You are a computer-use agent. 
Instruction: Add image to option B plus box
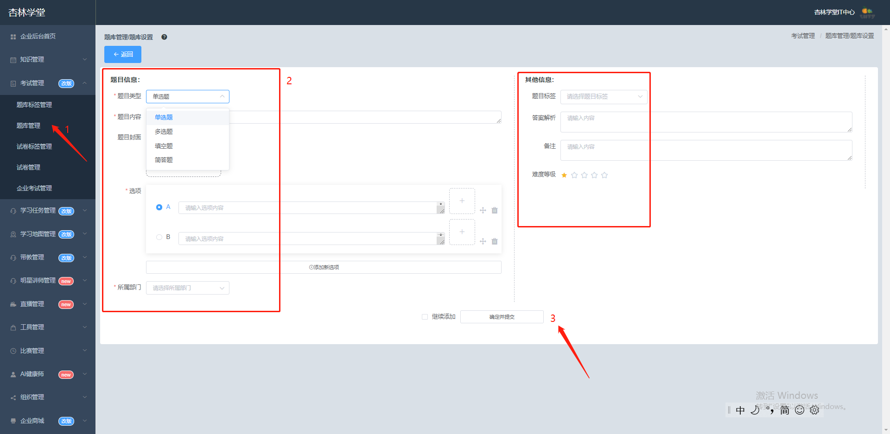pos(462,232)
